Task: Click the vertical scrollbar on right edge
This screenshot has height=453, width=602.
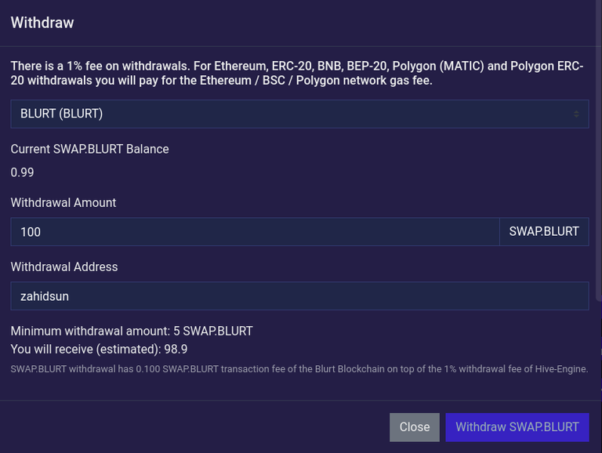Action: coord(599,150)
